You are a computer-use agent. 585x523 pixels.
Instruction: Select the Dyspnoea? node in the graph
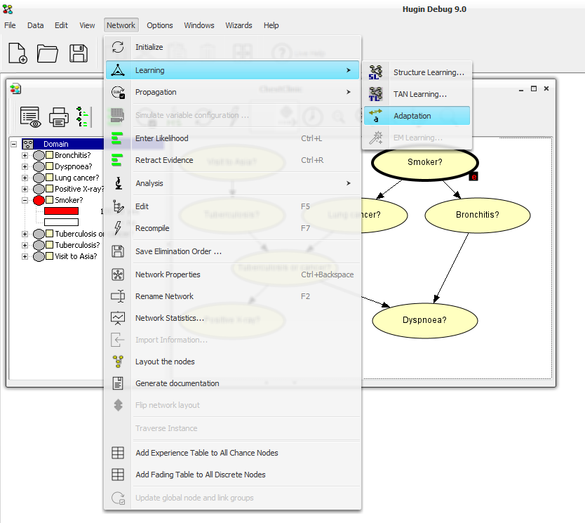click(x=424, y=320)
